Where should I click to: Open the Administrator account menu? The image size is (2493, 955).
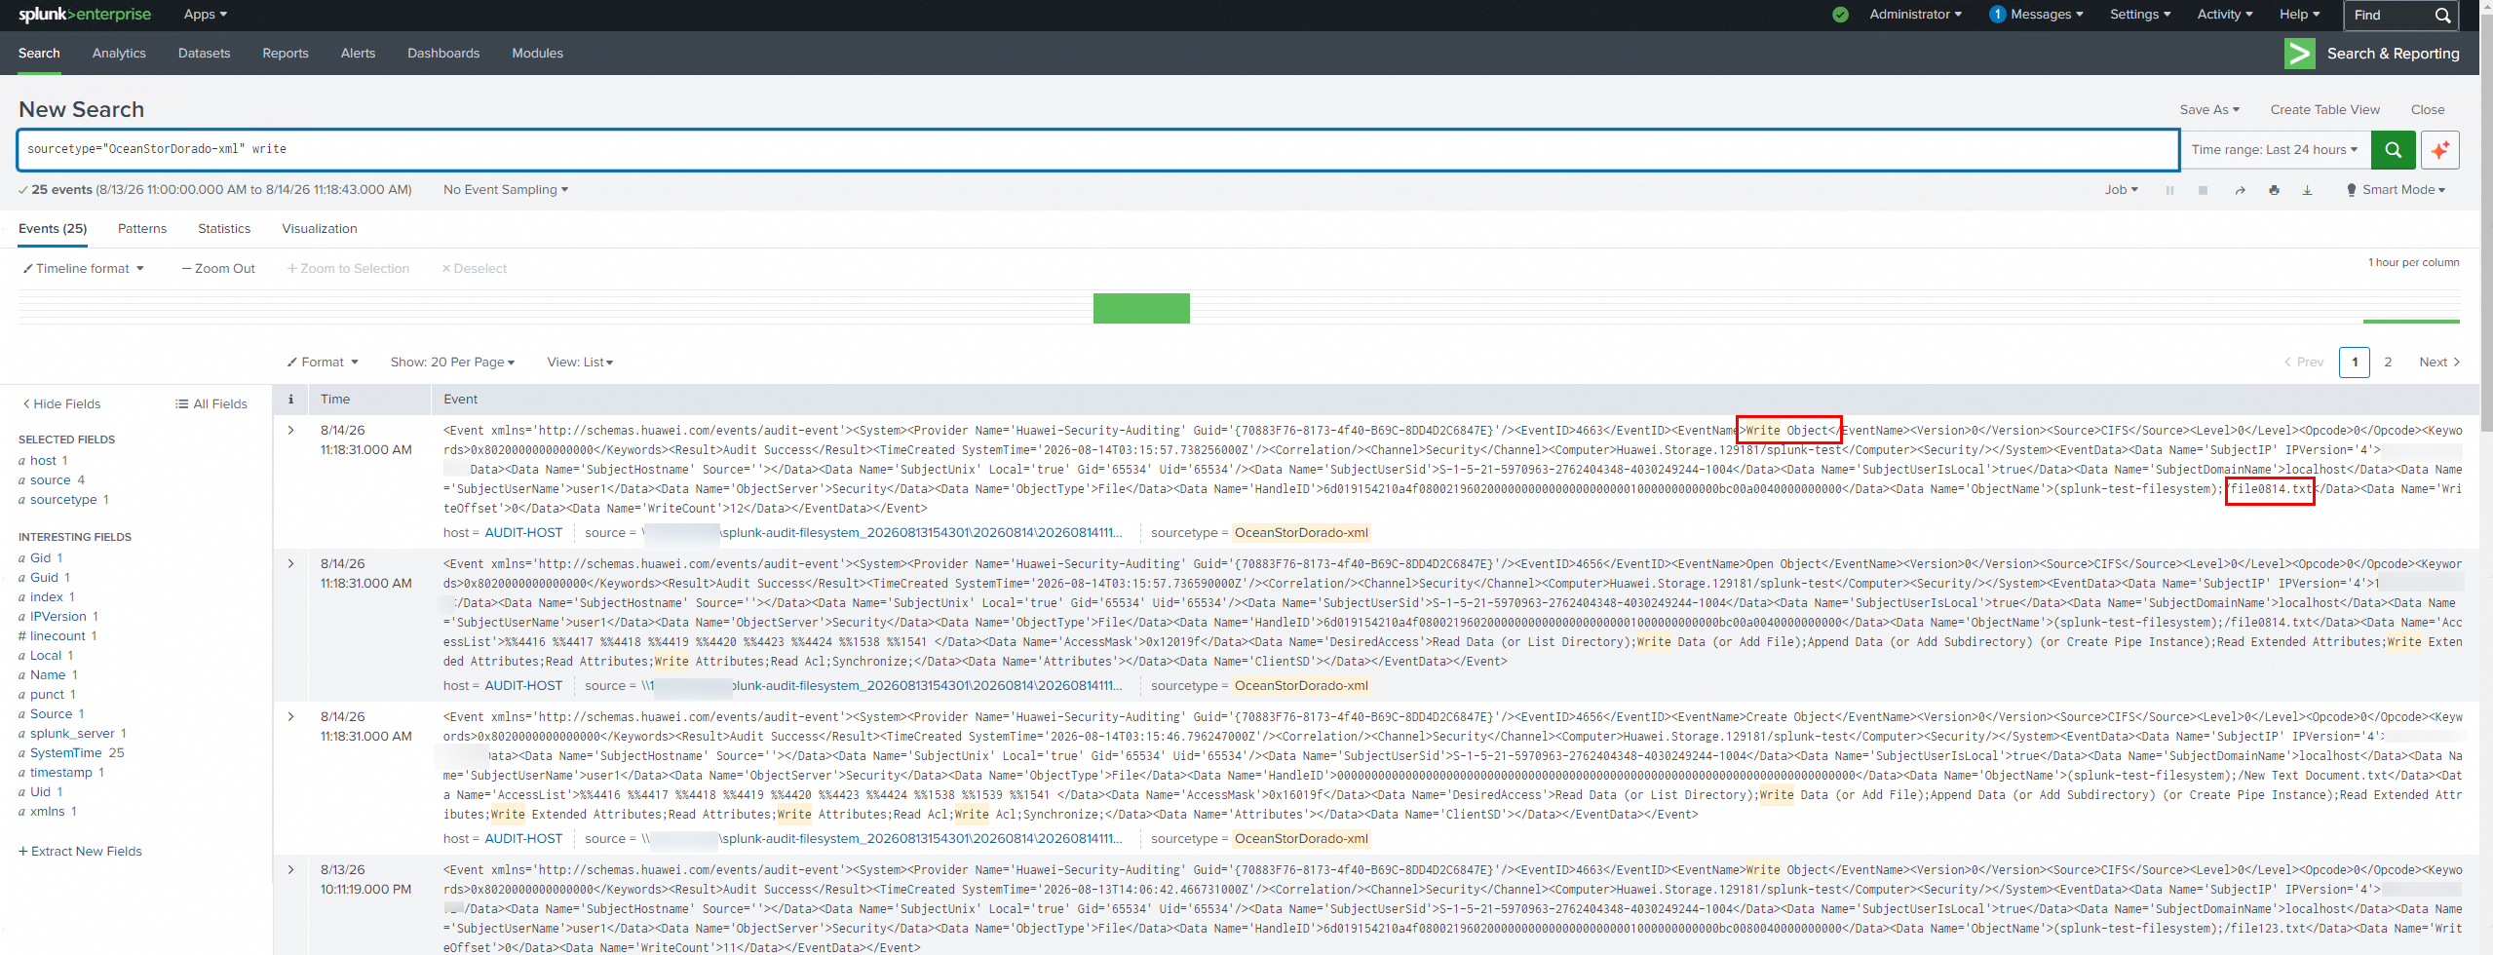1915,15
